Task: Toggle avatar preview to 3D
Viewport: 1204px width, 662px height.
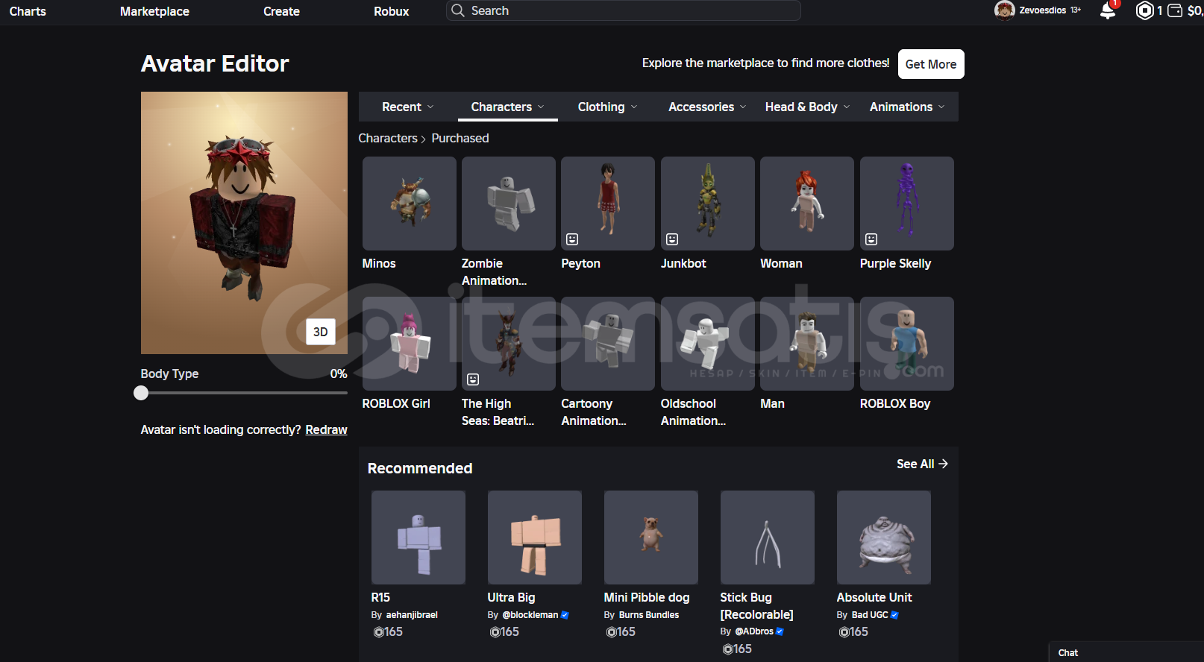Action: point(320,332)
